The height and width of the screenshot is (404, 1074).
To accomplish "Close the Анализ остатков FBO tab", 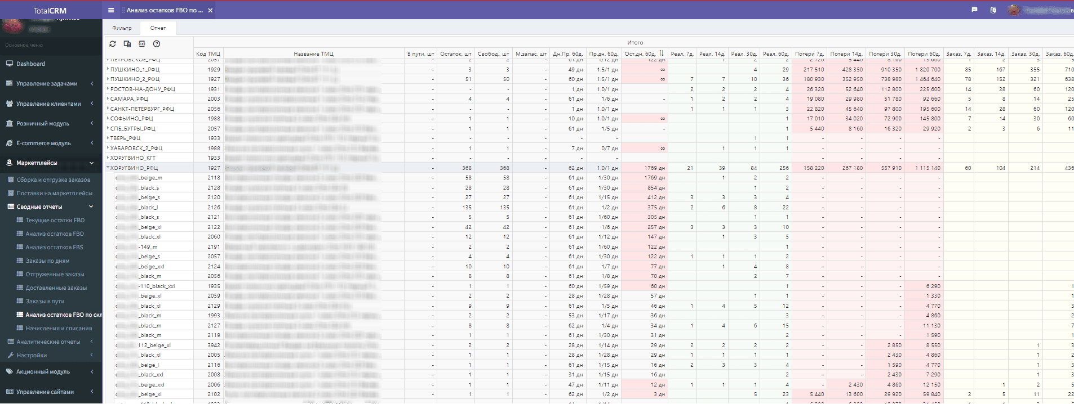I will [210, 10].
